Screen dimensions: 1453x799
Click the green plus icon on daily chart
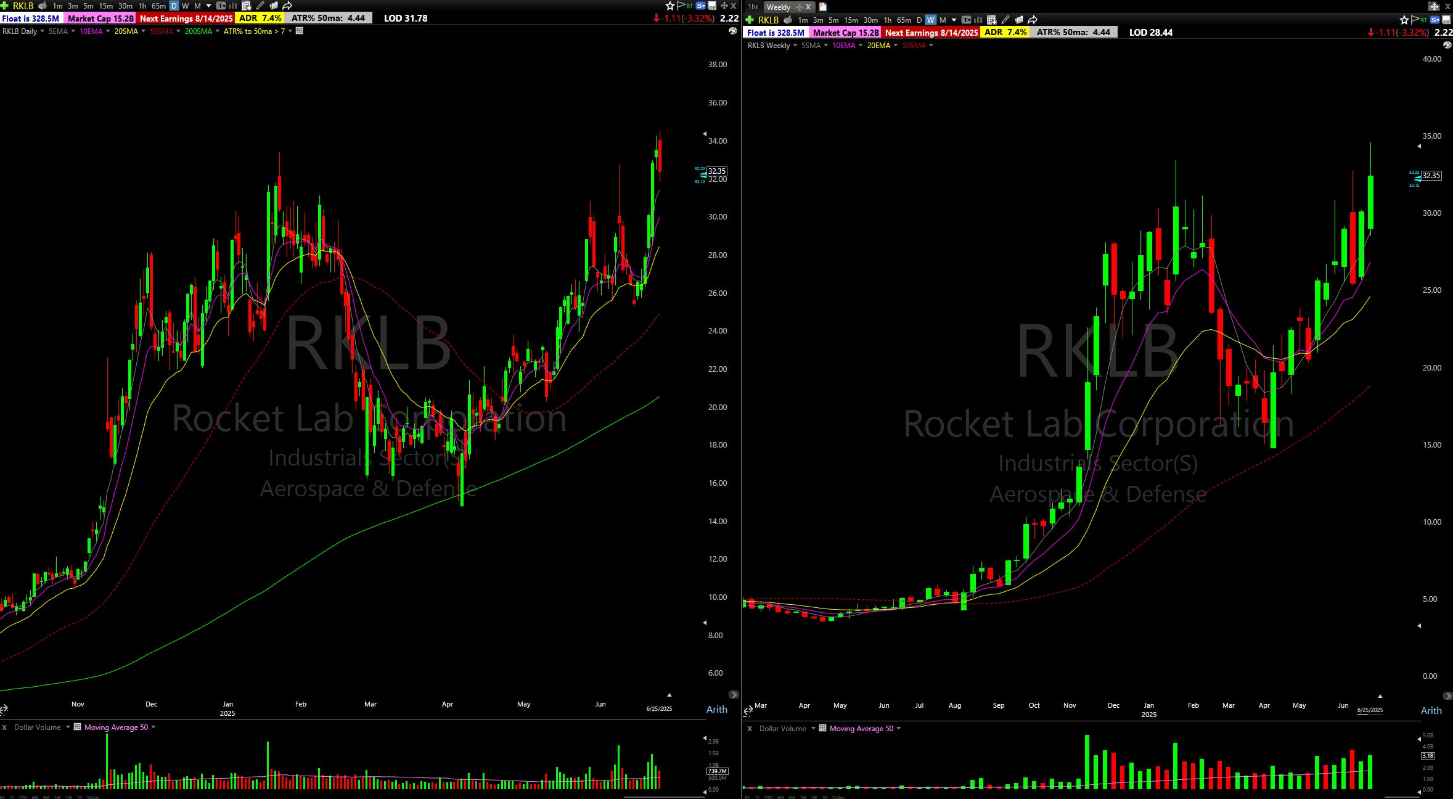click(5, 6)
